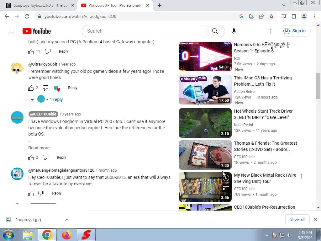Viewport: 321px width, 241px height.
Task: Click the search magnifier button
Action: coord(215,31)
